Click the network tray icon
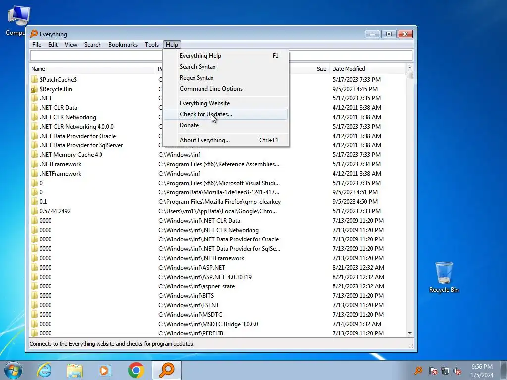The height and width of the screenshot is (380, 507). tap(445, 371)
